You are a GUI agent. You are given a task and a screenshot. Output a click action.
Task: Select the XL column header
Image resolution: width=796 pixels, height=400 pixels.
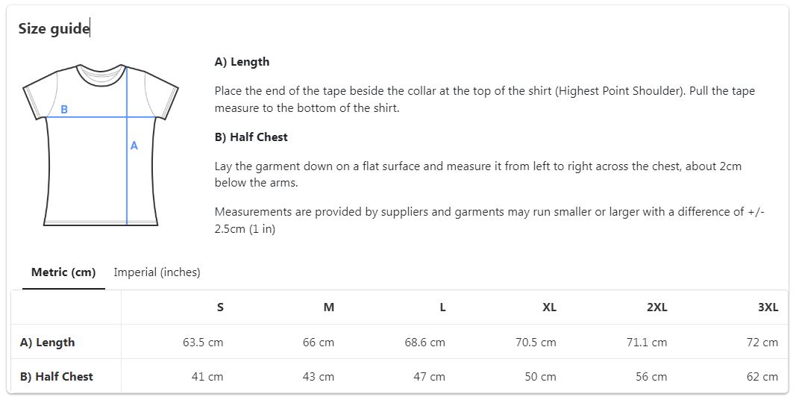tap(549, 307)
